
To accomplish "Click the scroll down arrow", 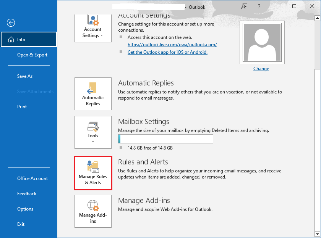I will coord(317,234).
